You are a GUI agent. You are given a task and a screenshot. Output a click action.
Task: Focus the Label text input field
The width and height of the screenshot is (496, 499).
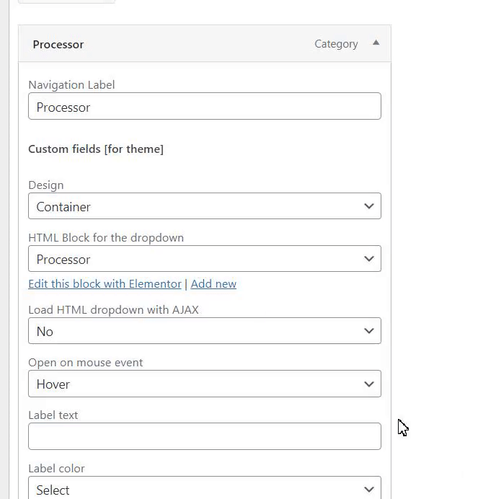(204, 436)
